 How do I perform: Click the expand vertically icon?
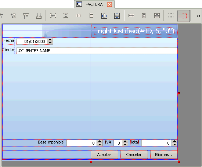pos(144,16)
